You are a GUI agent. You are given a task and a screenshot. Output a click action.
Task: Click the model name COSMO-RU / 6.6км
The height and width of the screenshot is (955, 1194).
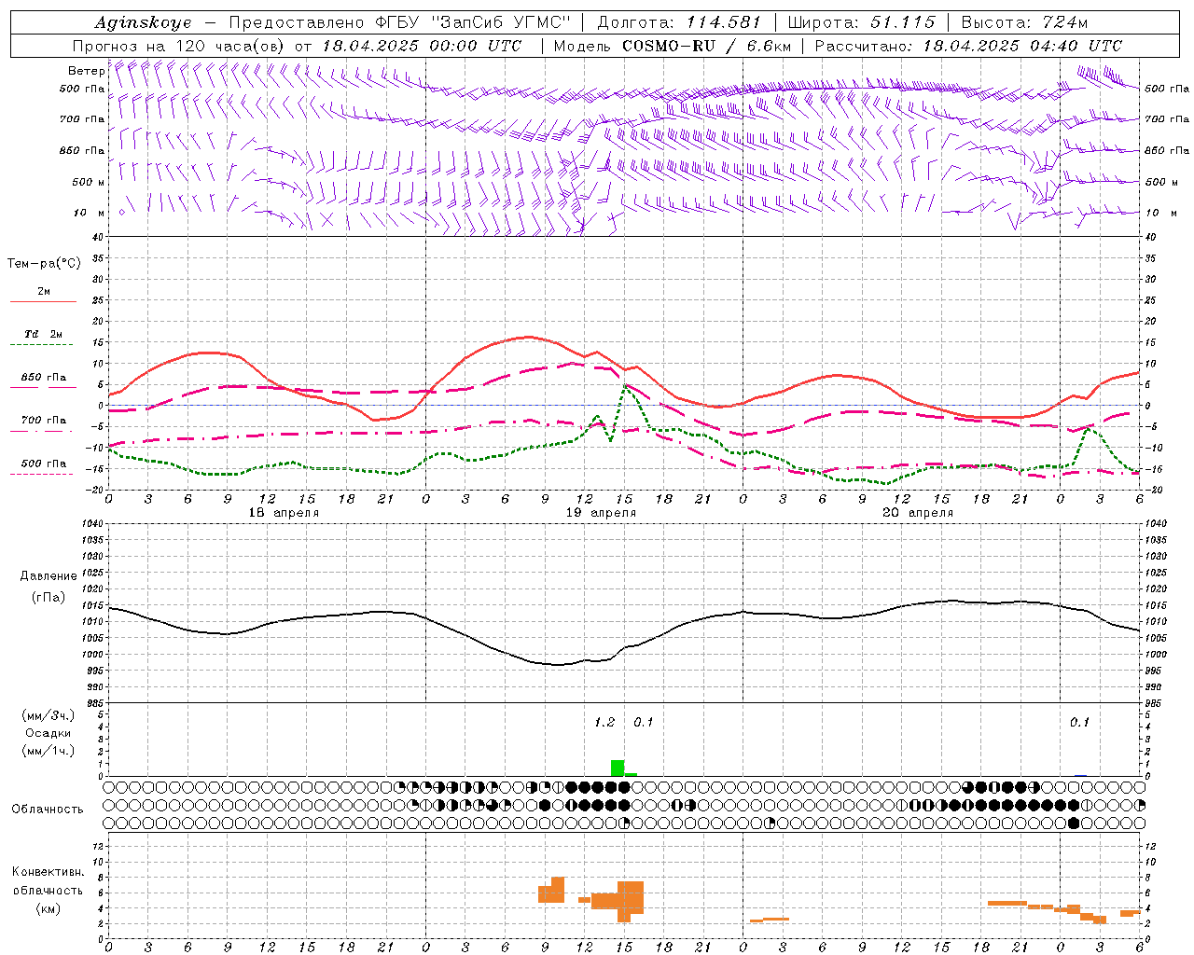(x=706, y=46)
